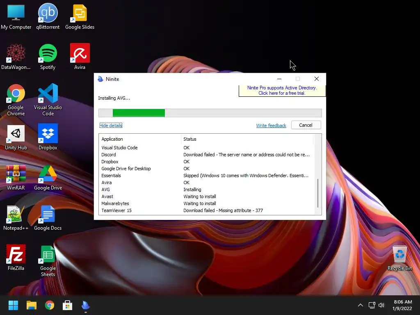
Task: Open Visual Studio Code desktop icon
Action: coord(48,100)
